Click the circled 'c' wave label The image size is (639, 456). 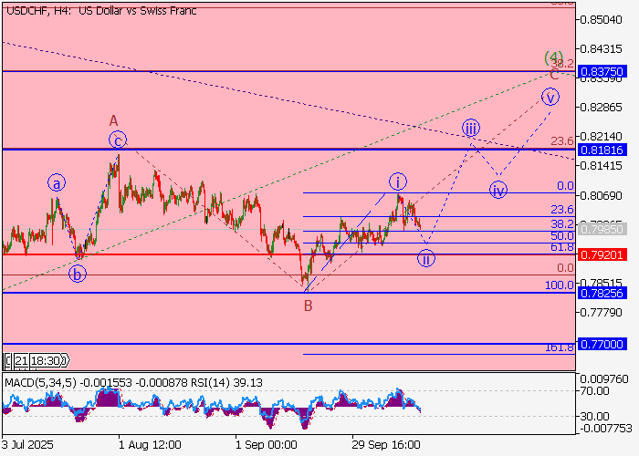[118, 140]
